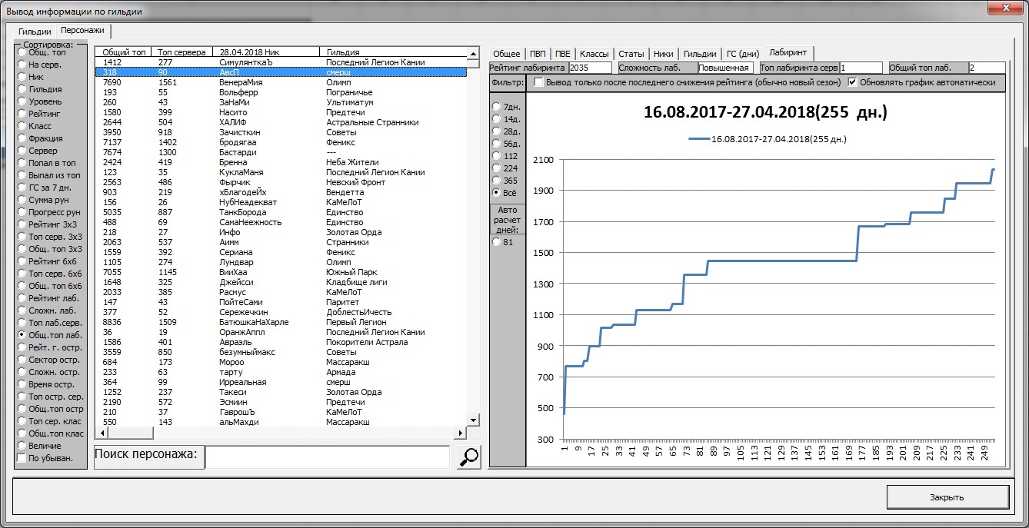Open the Статы tab
The width and height of the screenshot is (1029, 528).
click(x=631, y=54)
